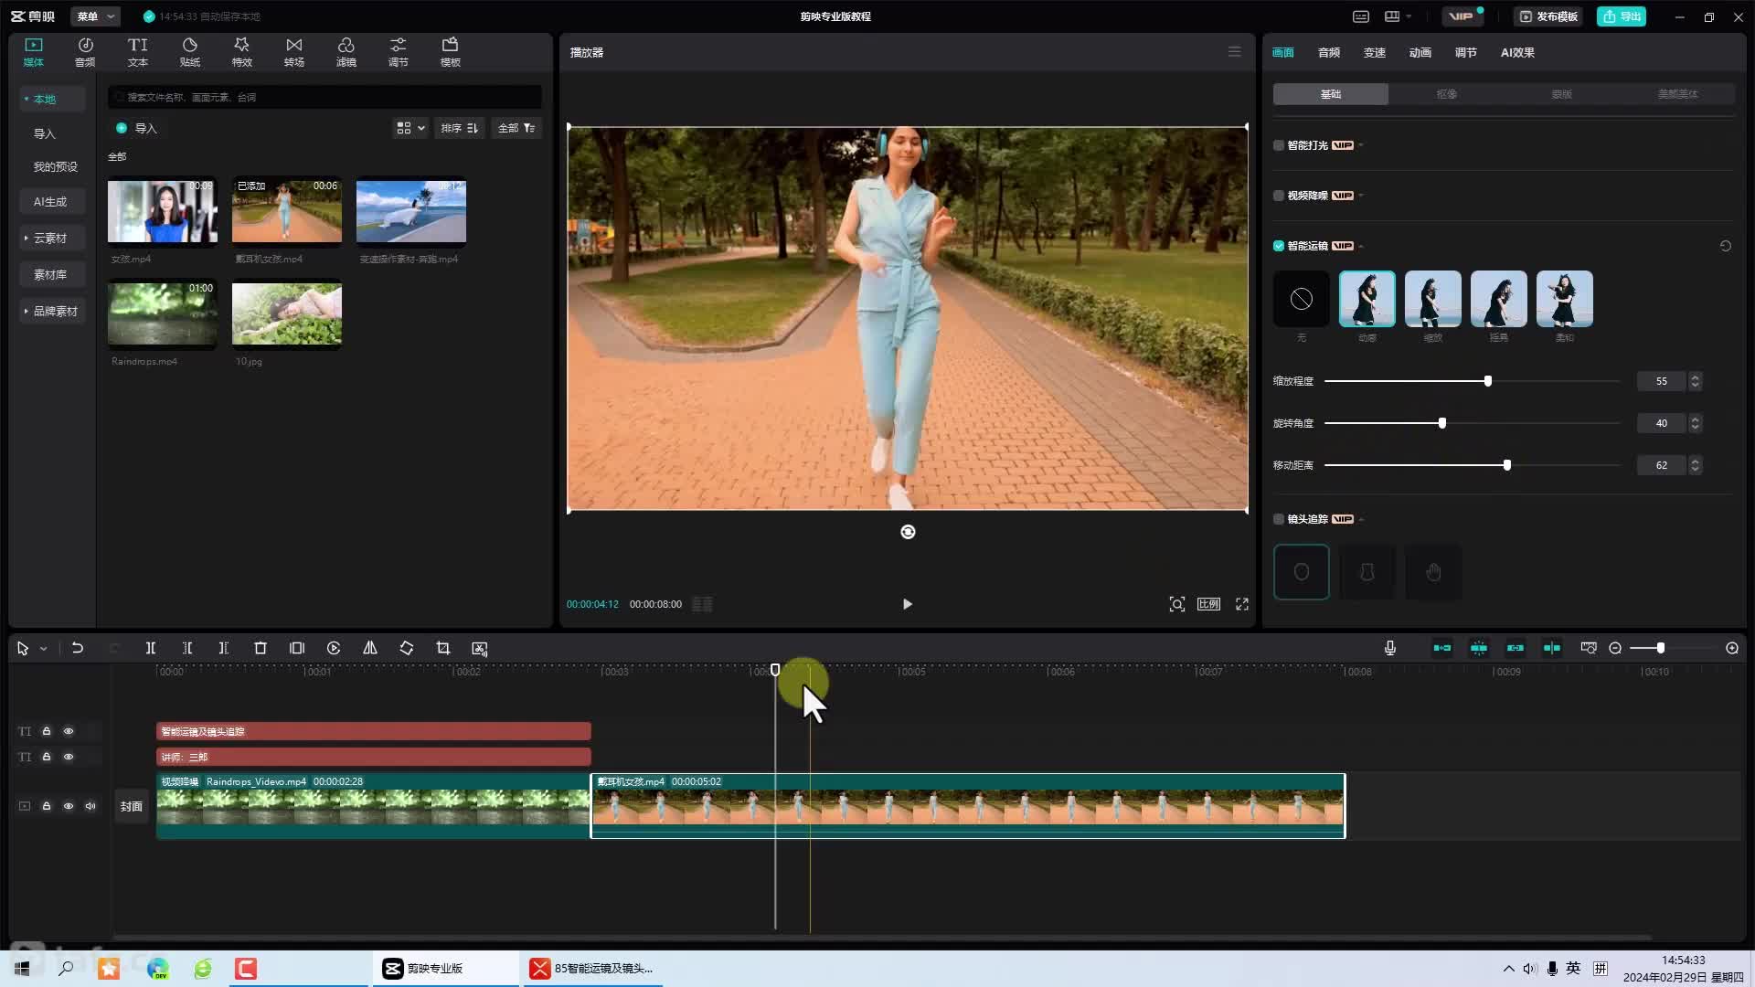Click the 封面 cover button on the timeline
This screenshot has width=1755, height=987.
(132, 806)
